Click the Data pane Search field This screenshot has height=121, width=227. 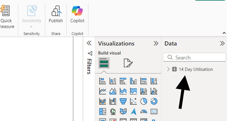[194, 57]
